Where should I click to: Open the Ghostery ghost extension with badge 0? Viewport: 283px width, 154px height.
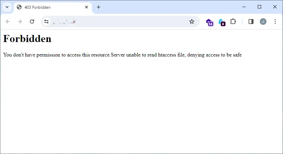221,22
